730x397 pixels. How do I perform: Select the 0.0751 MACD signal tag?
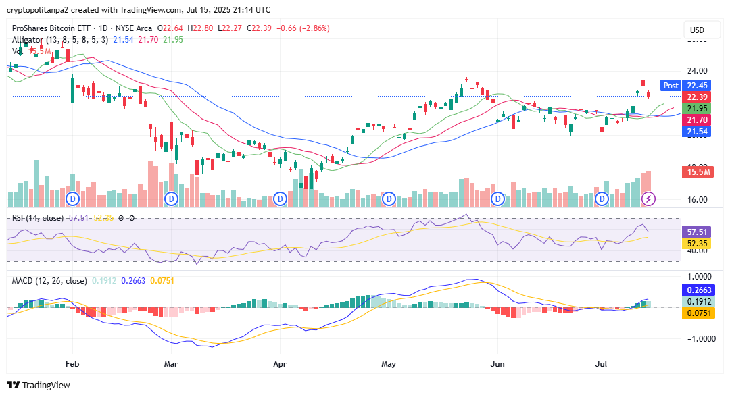point(699,313)
